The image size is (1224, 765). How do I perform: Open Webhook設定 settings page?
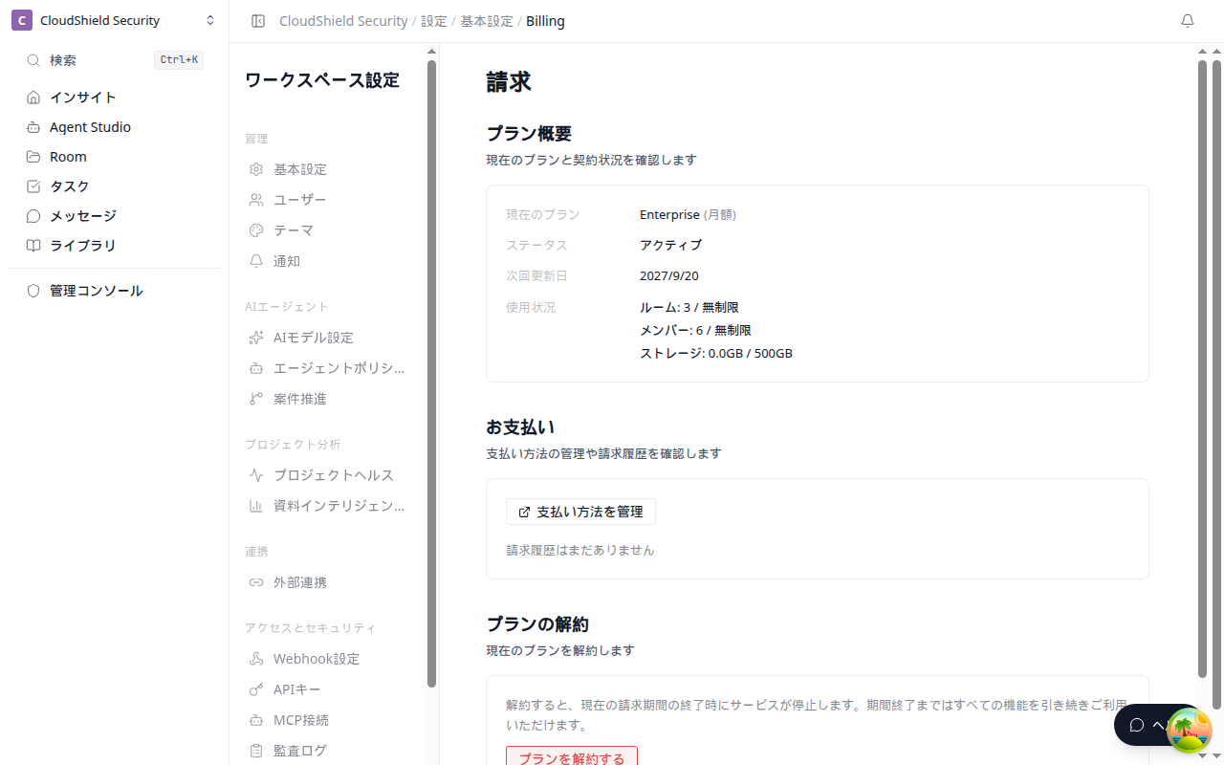[327, 659]
